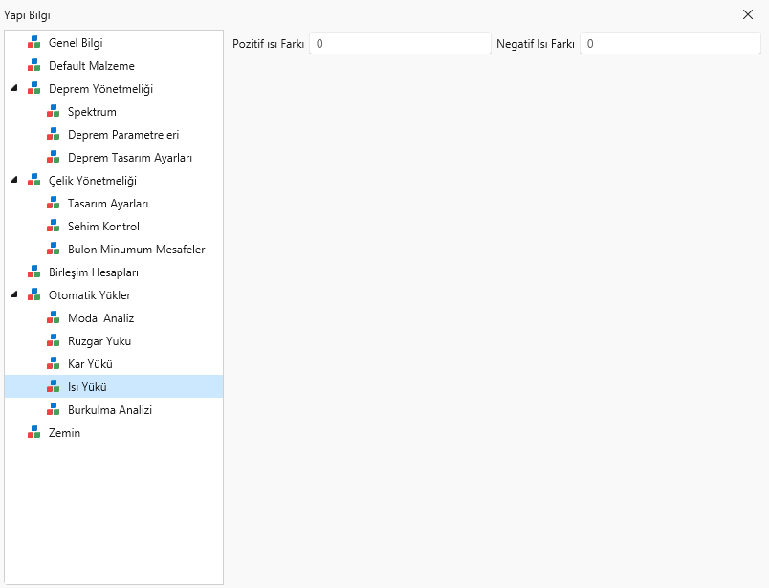Focus the Pozitif Isı Farkı field

coord(399,44)
